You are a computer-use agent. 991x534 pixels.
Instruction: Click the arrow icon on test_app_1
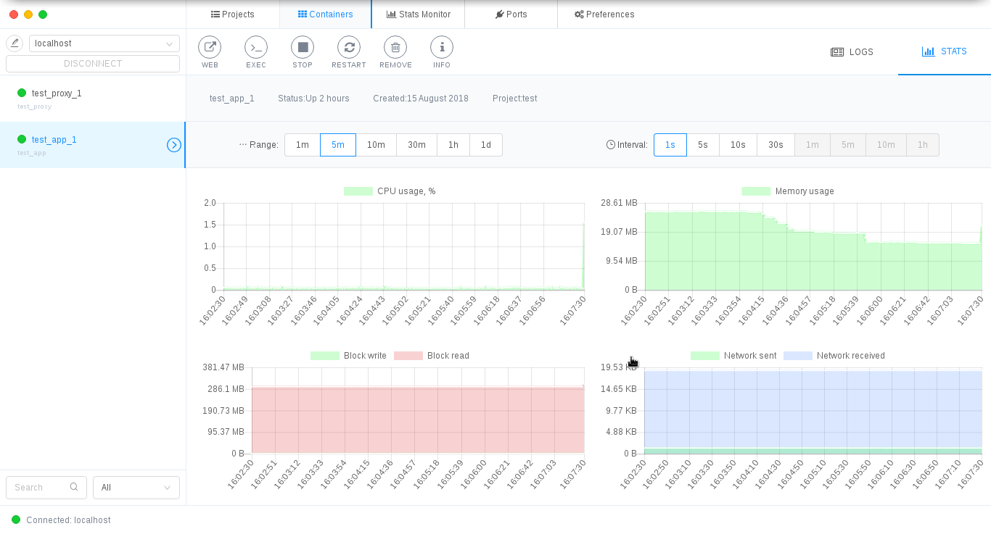pos(174,145)
